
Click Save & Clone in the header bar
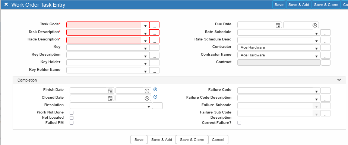326,5
